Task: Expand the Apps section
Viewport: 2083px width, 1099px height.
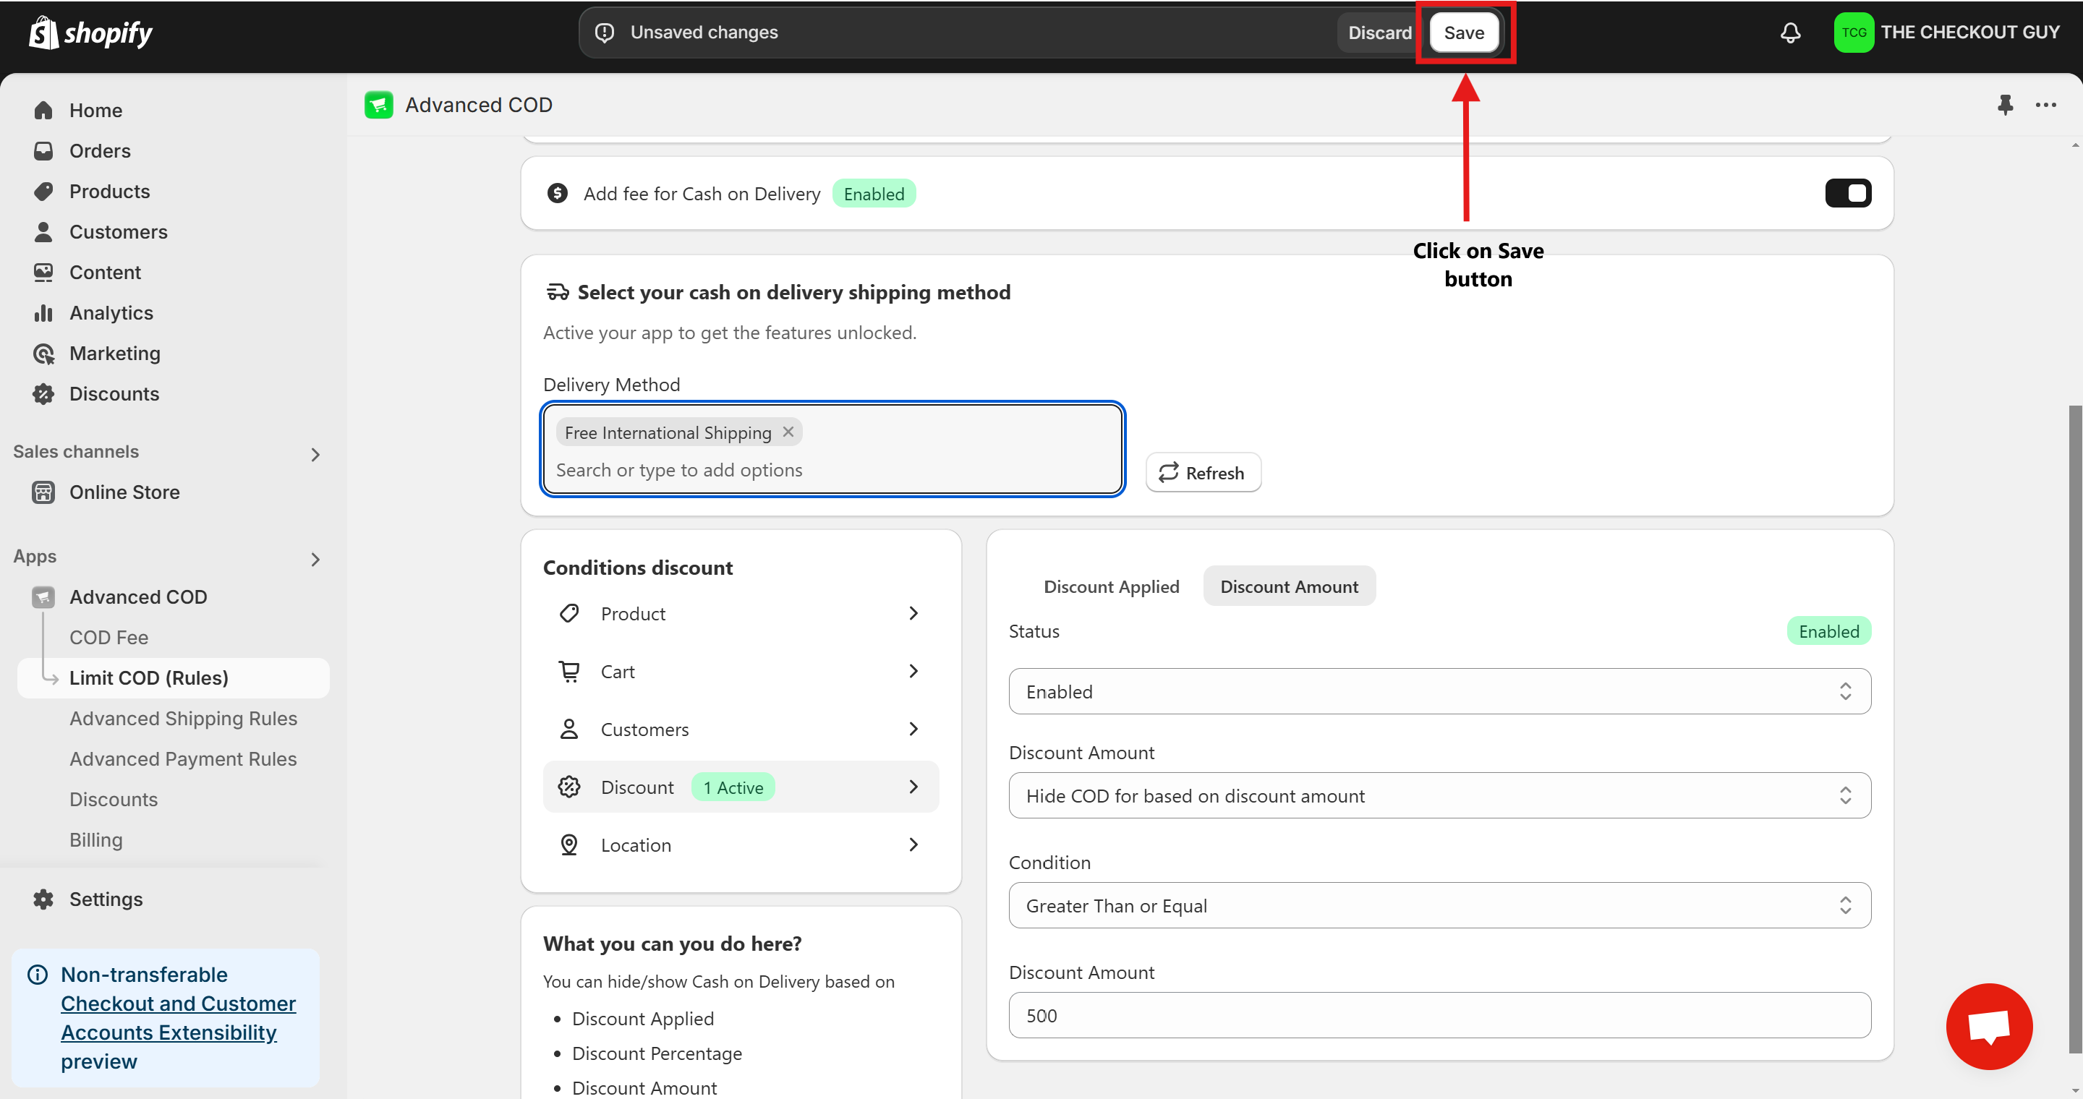Action: click(315, 559)
